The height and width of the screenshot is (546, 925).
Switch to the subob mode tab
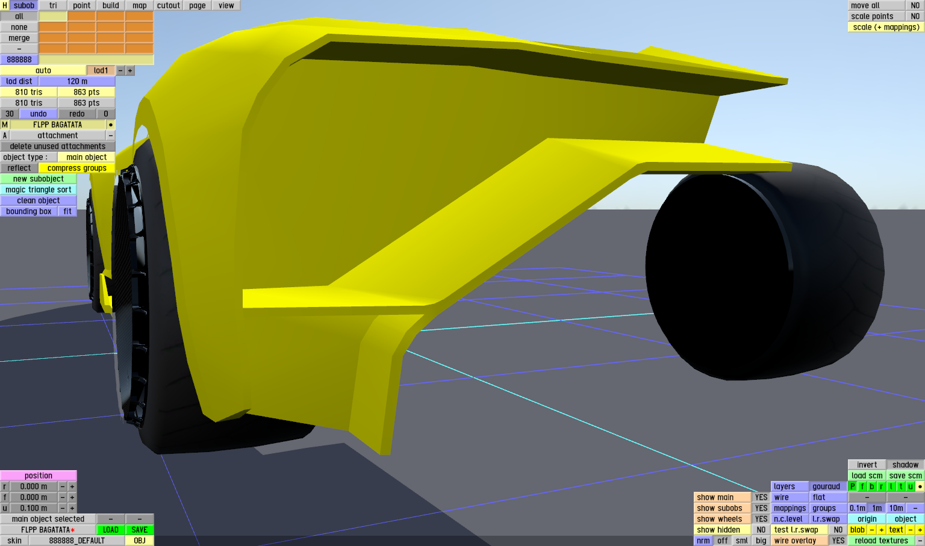click(x=24, y=5)
